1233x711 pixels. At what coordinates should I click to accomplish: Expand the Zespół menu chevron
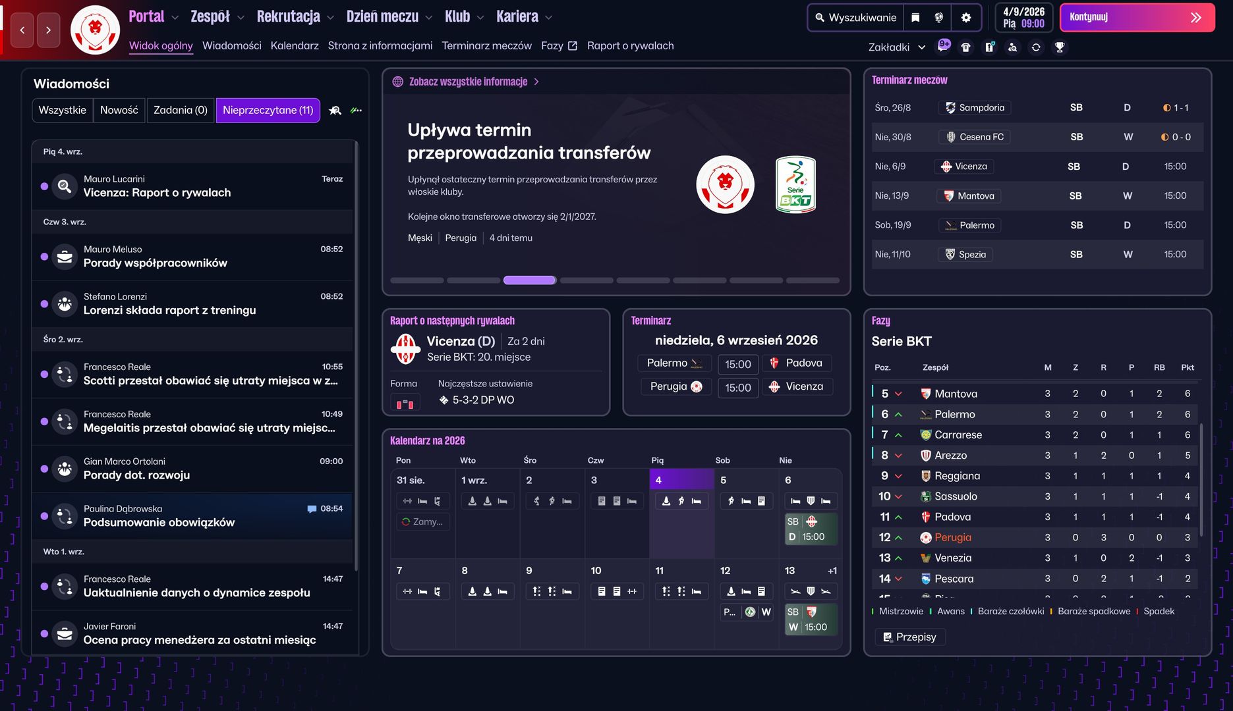(x=241, y=18)
